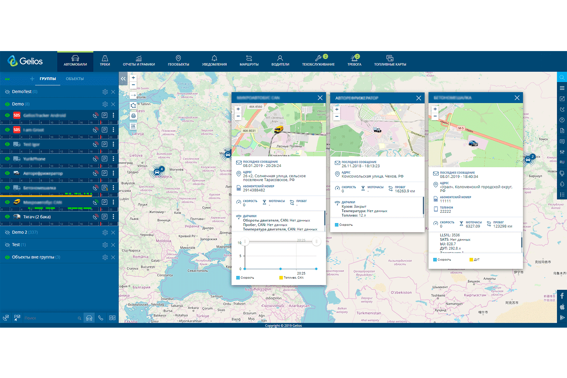The image size is (567, 378).
Task: Open the map search tool in right sidebar
Action: [x=562, y=77]
